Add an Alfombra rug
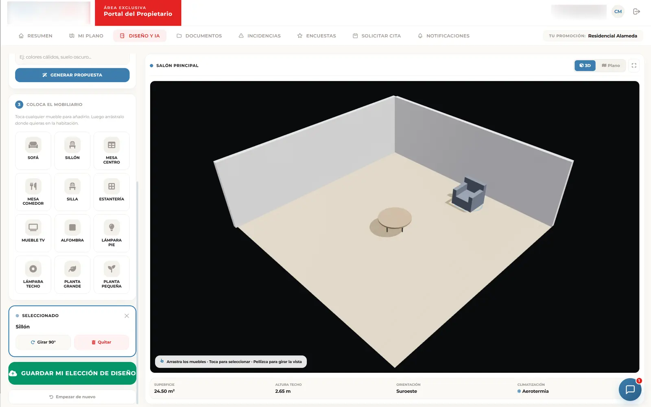The width and height of the screenshot is (651, 407). click(x=72, y=233)
